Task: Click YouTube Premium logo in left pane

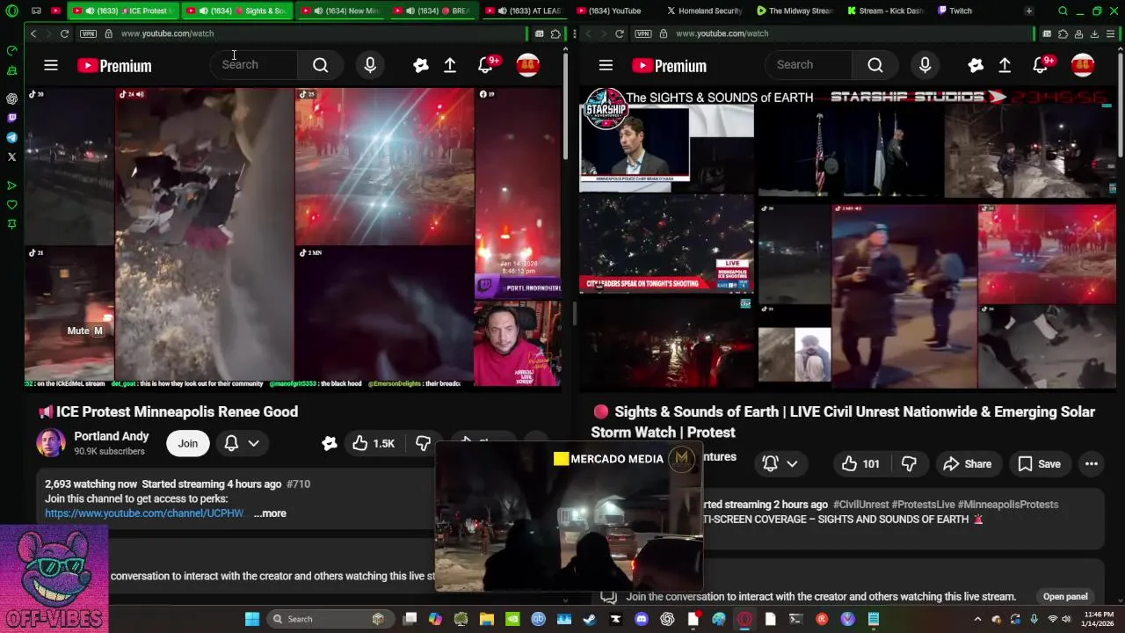Action: click(x=114, y=66)
